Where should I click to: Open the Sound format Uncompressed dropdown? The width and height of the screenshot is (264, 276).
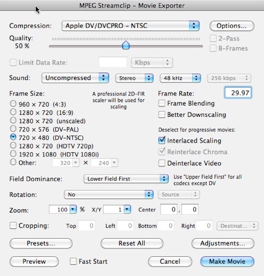point(75,78)
